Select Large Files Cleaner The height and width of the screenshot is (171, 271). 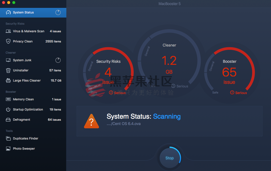(x=33, y=81)
